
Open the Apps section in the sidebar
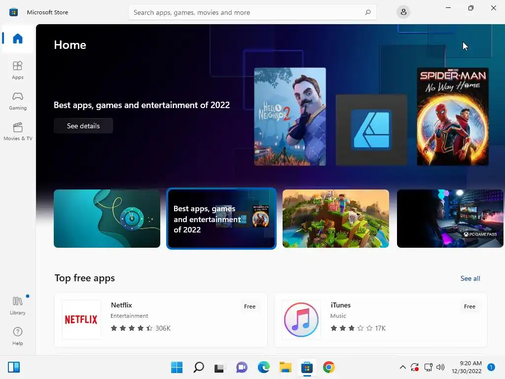tap(18, 70)
